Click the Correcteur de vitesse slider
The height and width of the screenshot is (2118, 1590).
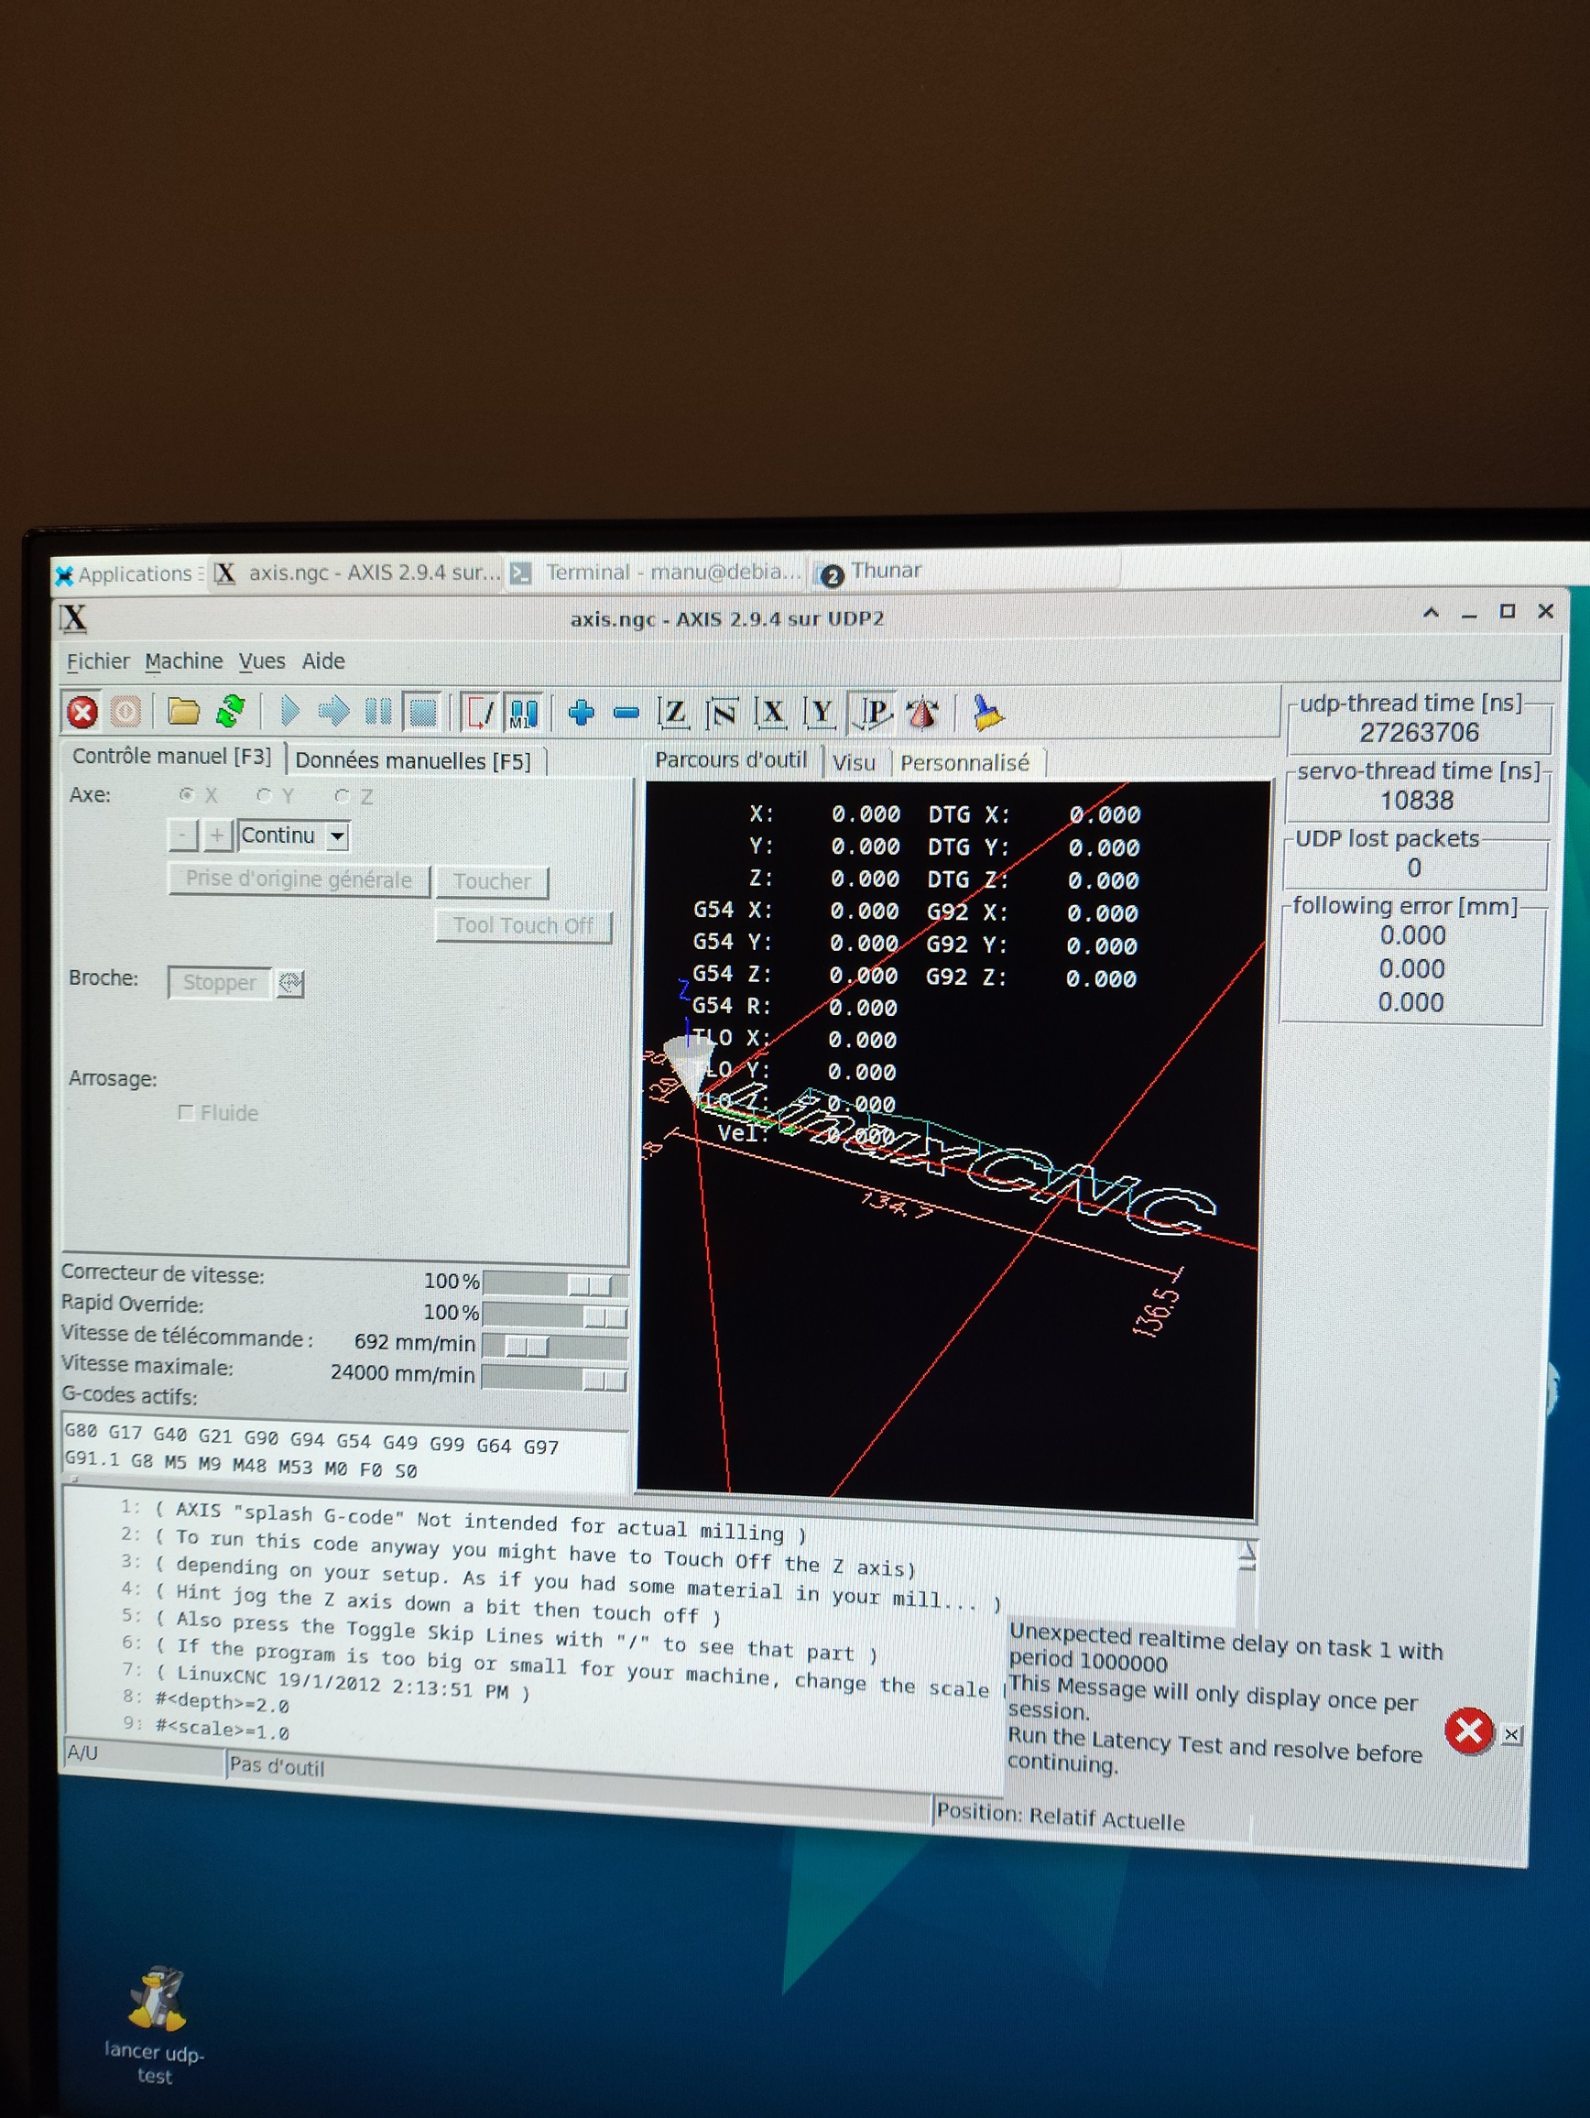click(555, 1283)
